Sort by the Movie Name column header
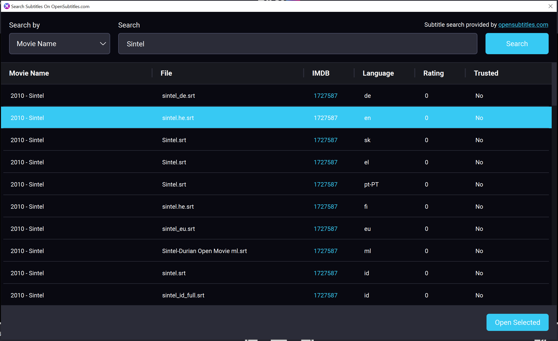 coord(29,73)
